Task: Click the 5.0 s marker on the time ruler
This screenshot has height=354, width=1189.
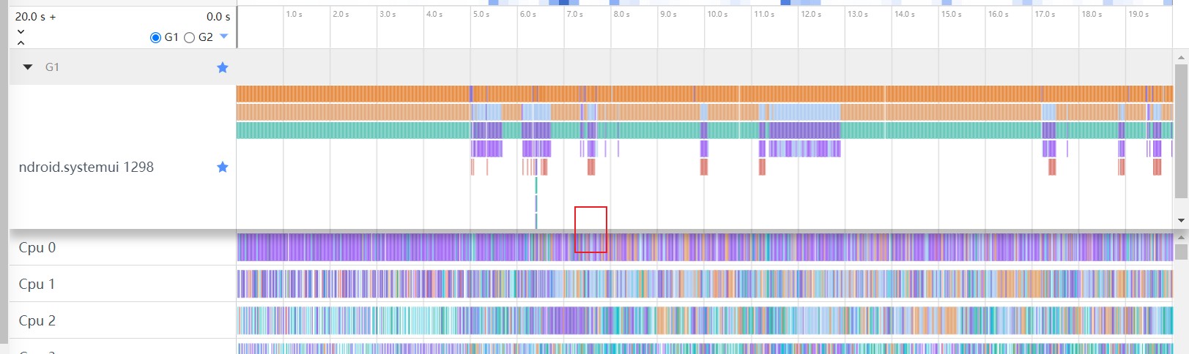Action: (481, 15)
